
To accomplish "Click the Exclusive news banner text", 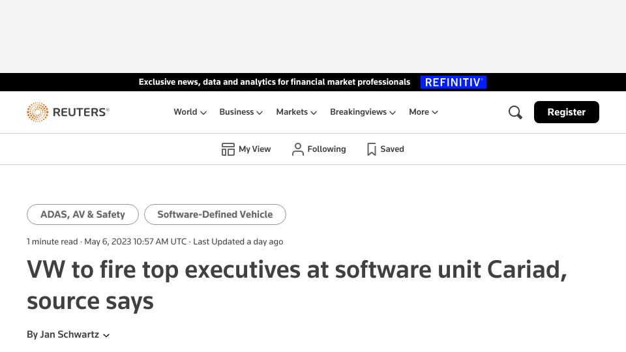I will pyautogui.click(x=275, y=82).
